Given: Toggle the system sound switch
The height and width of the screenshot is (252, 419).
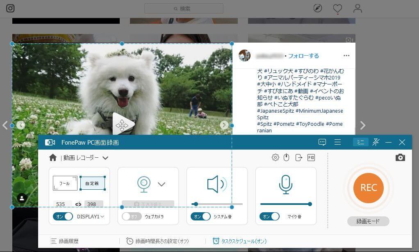Looking at the screenshot, I should (x=200, y=216).
